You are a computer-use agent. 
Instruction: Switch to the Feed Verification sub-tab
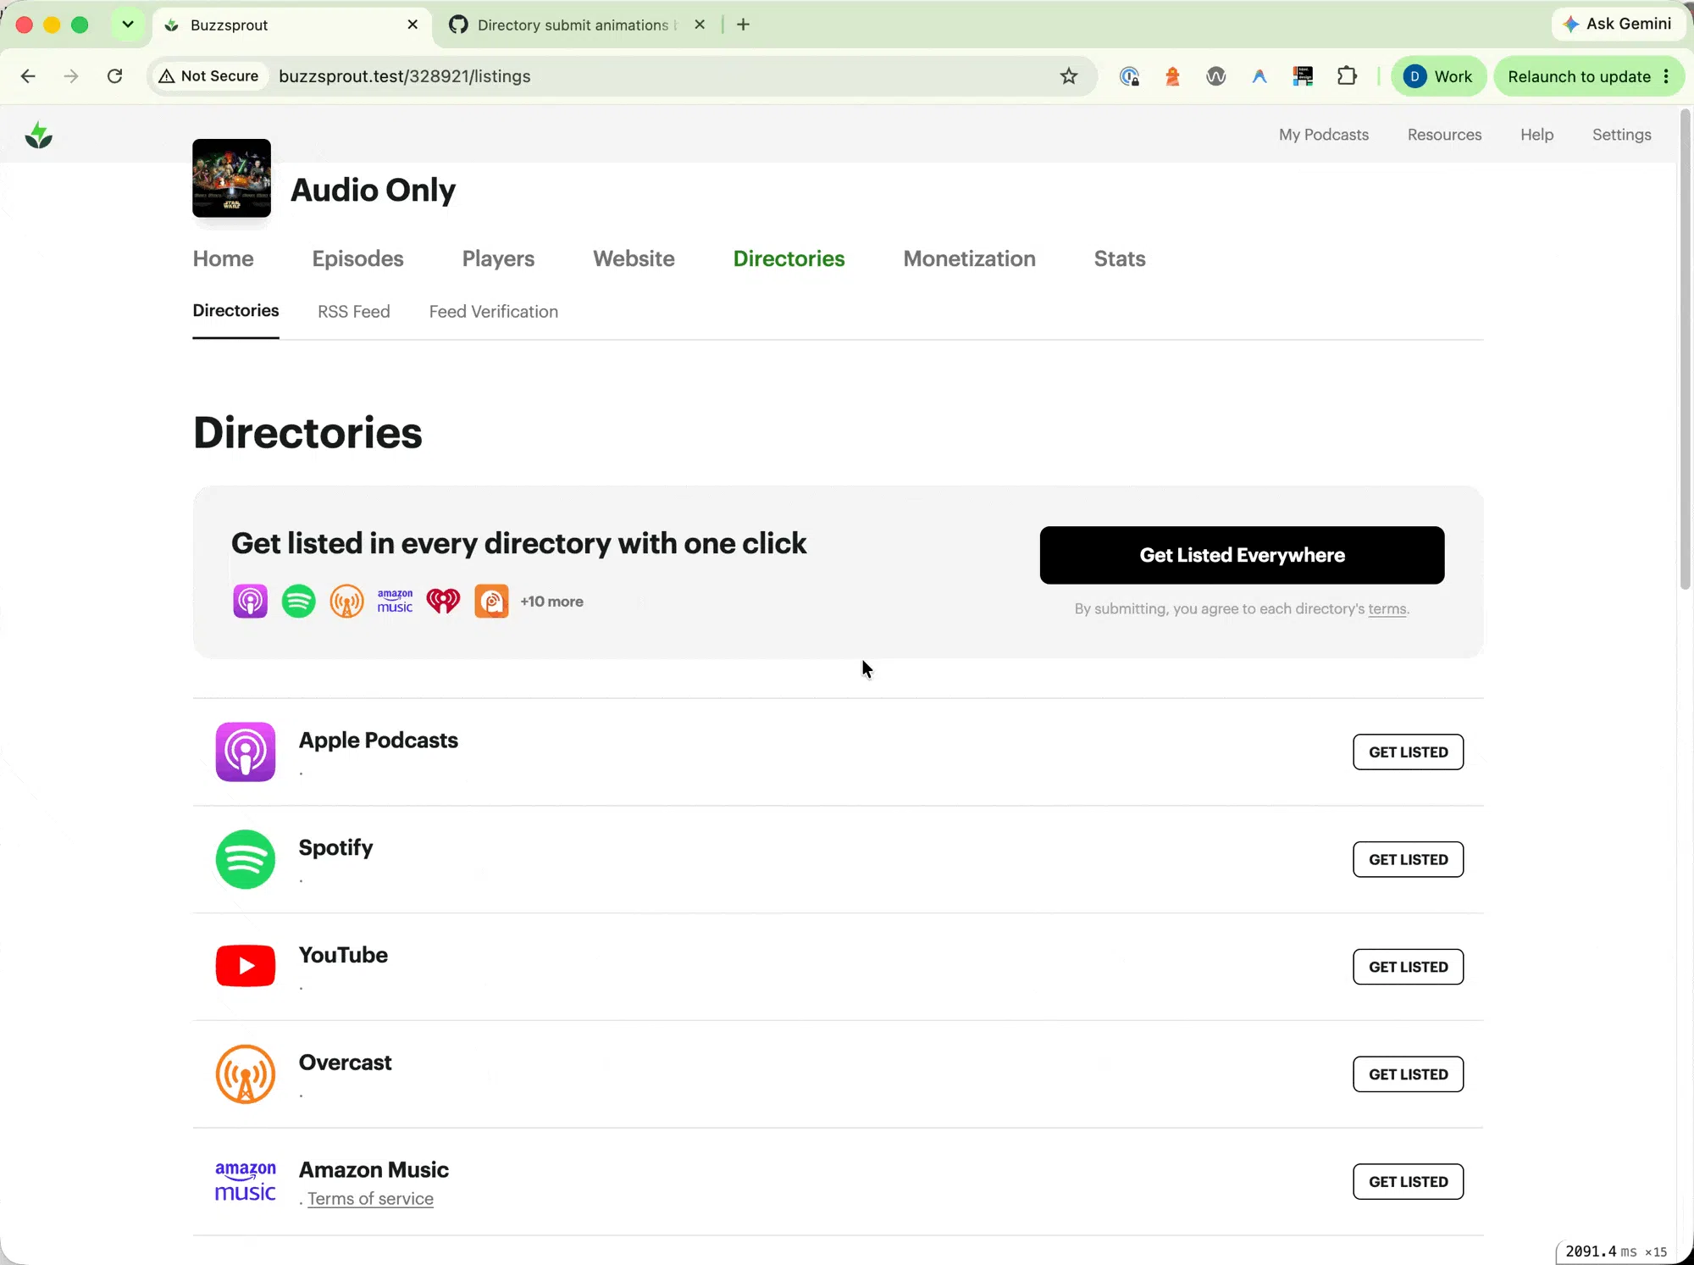[493, 311]
